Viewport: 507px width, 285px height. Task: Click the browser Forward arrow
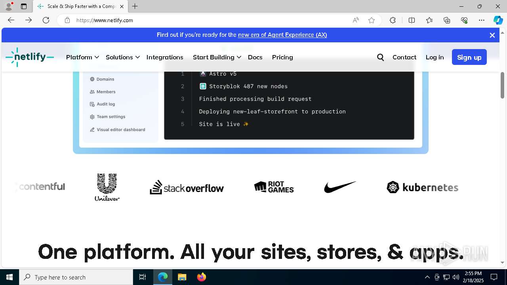coord(29,20)
